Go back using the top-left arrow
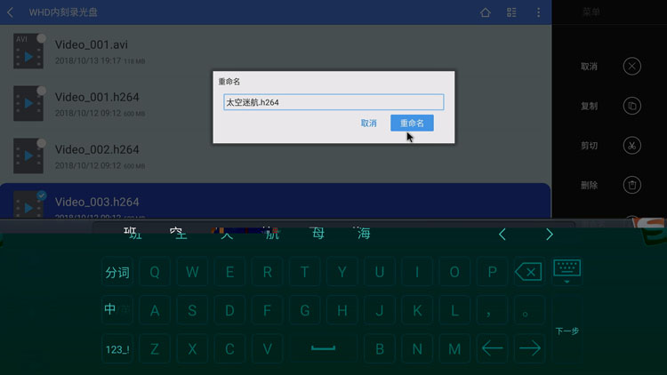 pyautogui.click(x=11, y=12)
